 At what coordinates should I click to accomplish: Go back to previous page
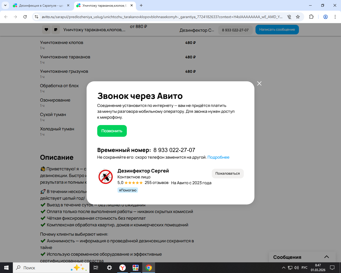click(6, 17)
